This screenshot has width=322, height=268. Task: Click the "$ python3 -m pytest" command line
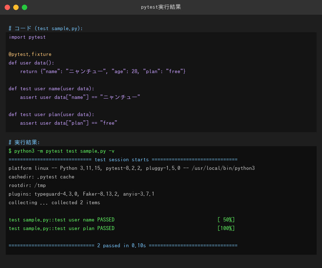62,151
